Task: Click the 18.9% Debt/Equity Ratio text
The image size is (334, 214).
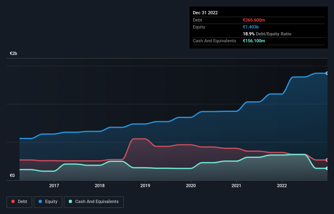Action: [x=267, y=34]
